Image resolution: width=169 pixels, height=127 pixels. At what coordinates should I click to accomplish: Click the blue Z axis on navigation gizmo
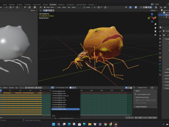pyautogui.click(x=152, y=14)
